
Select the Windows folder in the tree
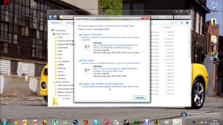[62, 78]
